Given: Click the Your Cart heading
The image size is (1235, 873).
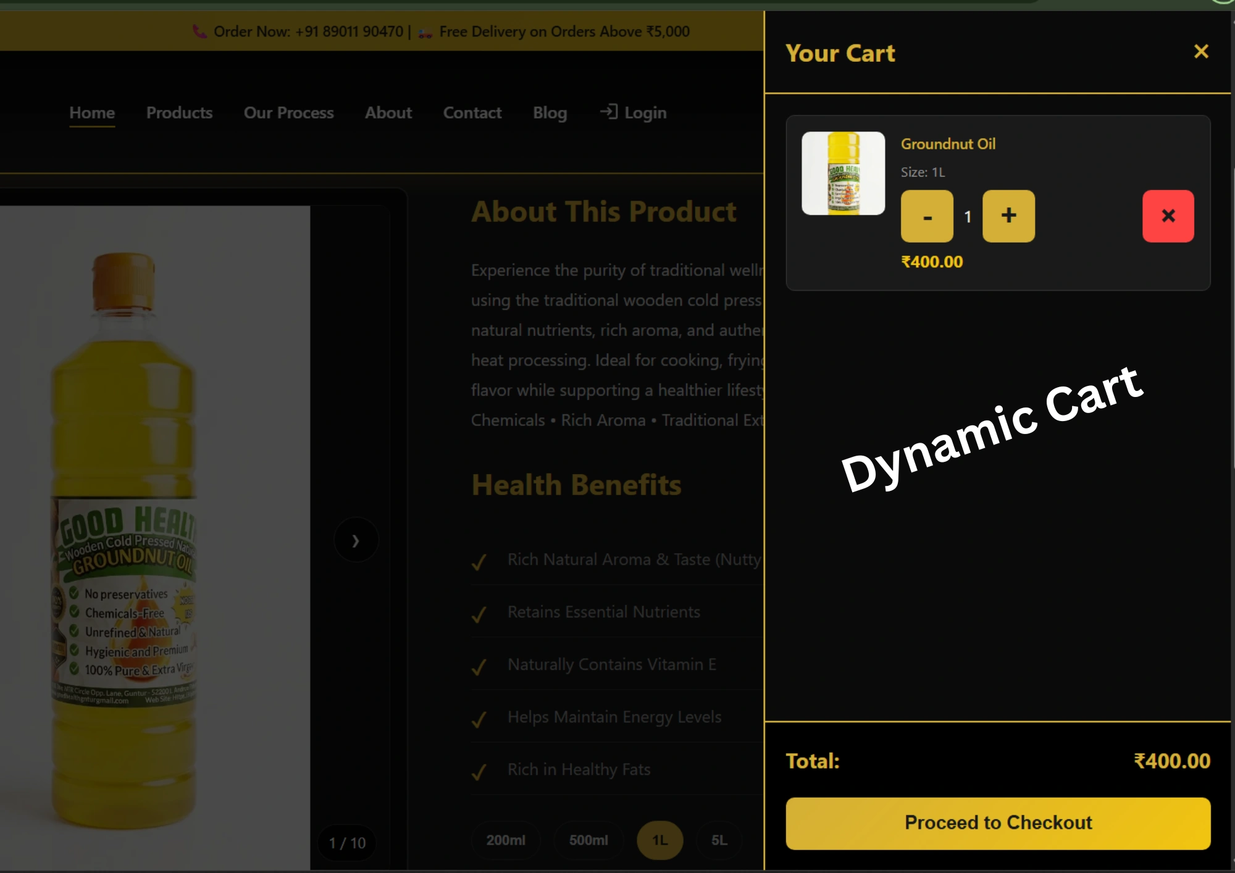Looking at the screenshot, I should tap(840, 54).
